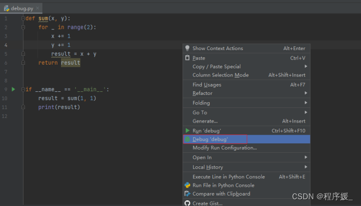Screen dimensions: 361x206
Task: Collapse the if __name__ block fold marker
Action: tap(23, 89)
